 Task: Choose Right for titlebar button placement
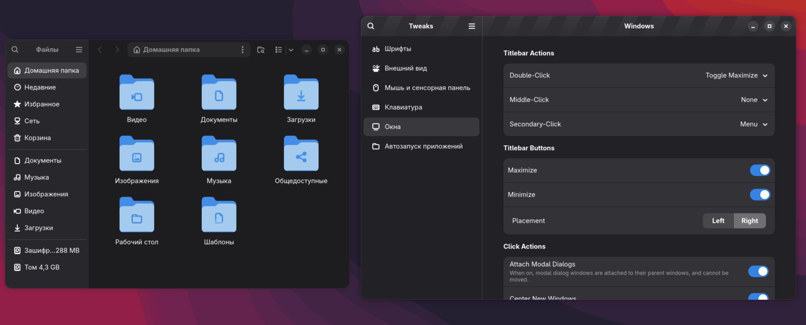click(x=749, y=221)
